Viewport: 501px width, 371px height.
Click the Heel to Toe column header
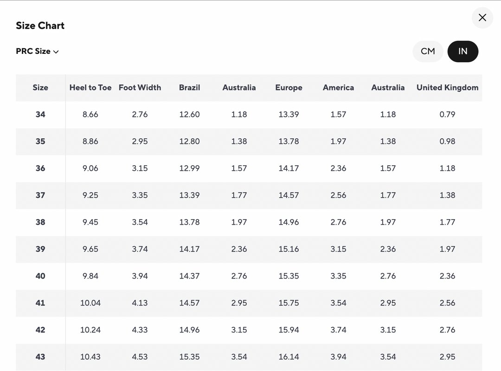90,87
